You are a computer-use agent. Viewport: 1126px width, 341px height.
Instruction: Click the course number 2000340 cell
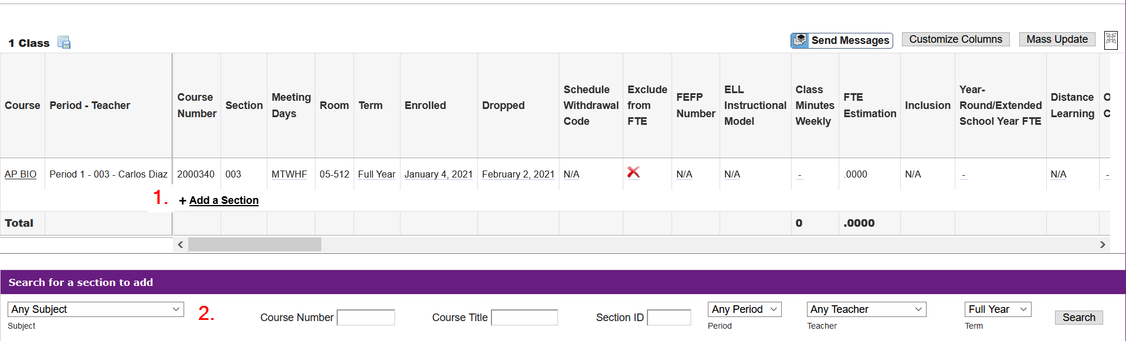tap(196, 174)
